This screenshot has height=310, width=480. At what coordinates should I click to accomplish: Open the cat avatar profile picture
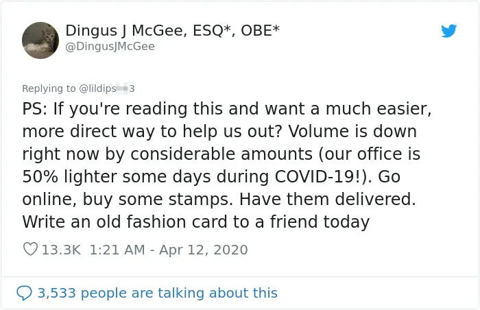tap(40, 40)
